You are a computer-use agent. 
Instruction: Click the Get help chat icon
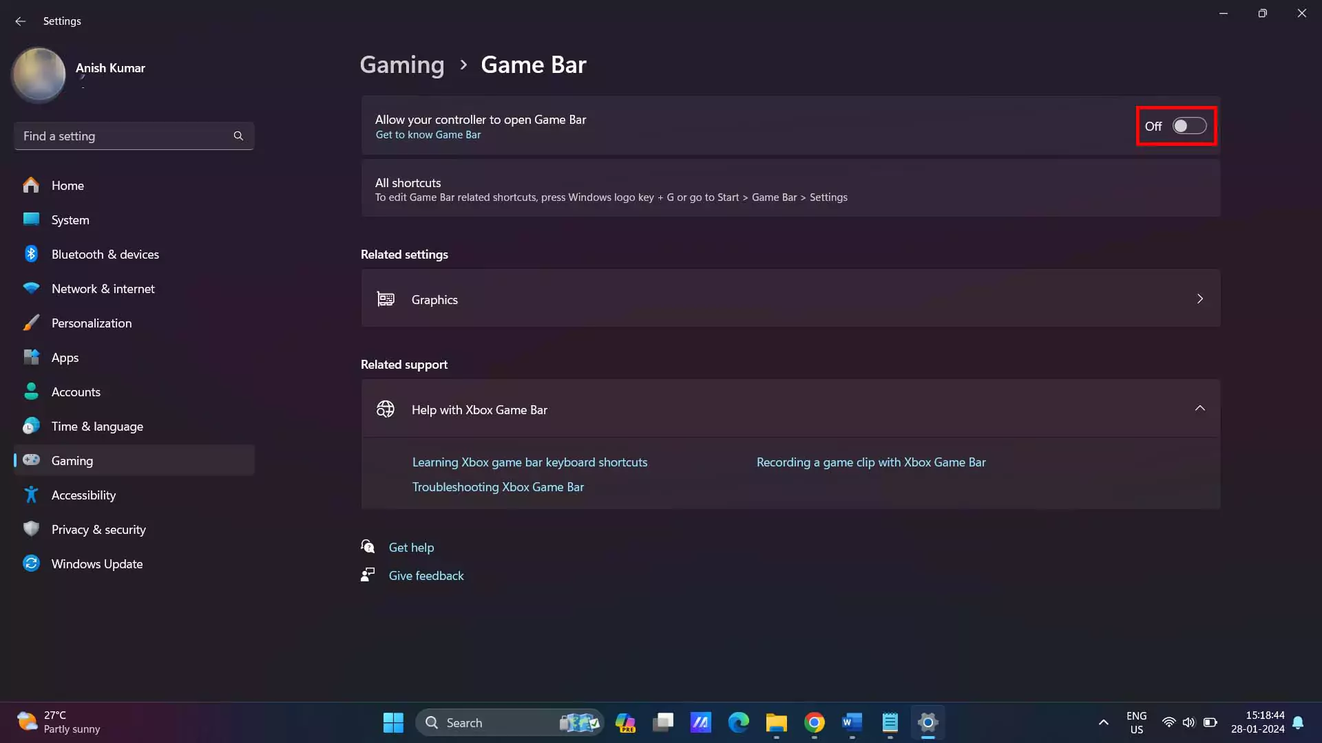point(368,547)
